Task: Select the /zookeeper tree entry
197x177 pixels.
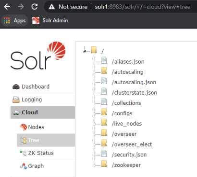Action: point(126,165)
